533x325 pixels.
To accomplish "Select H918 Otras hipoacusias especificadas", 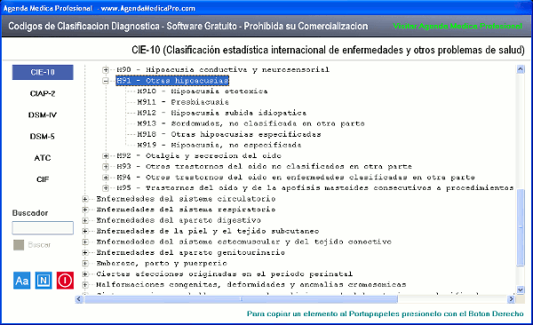I will tap(229, 134).
